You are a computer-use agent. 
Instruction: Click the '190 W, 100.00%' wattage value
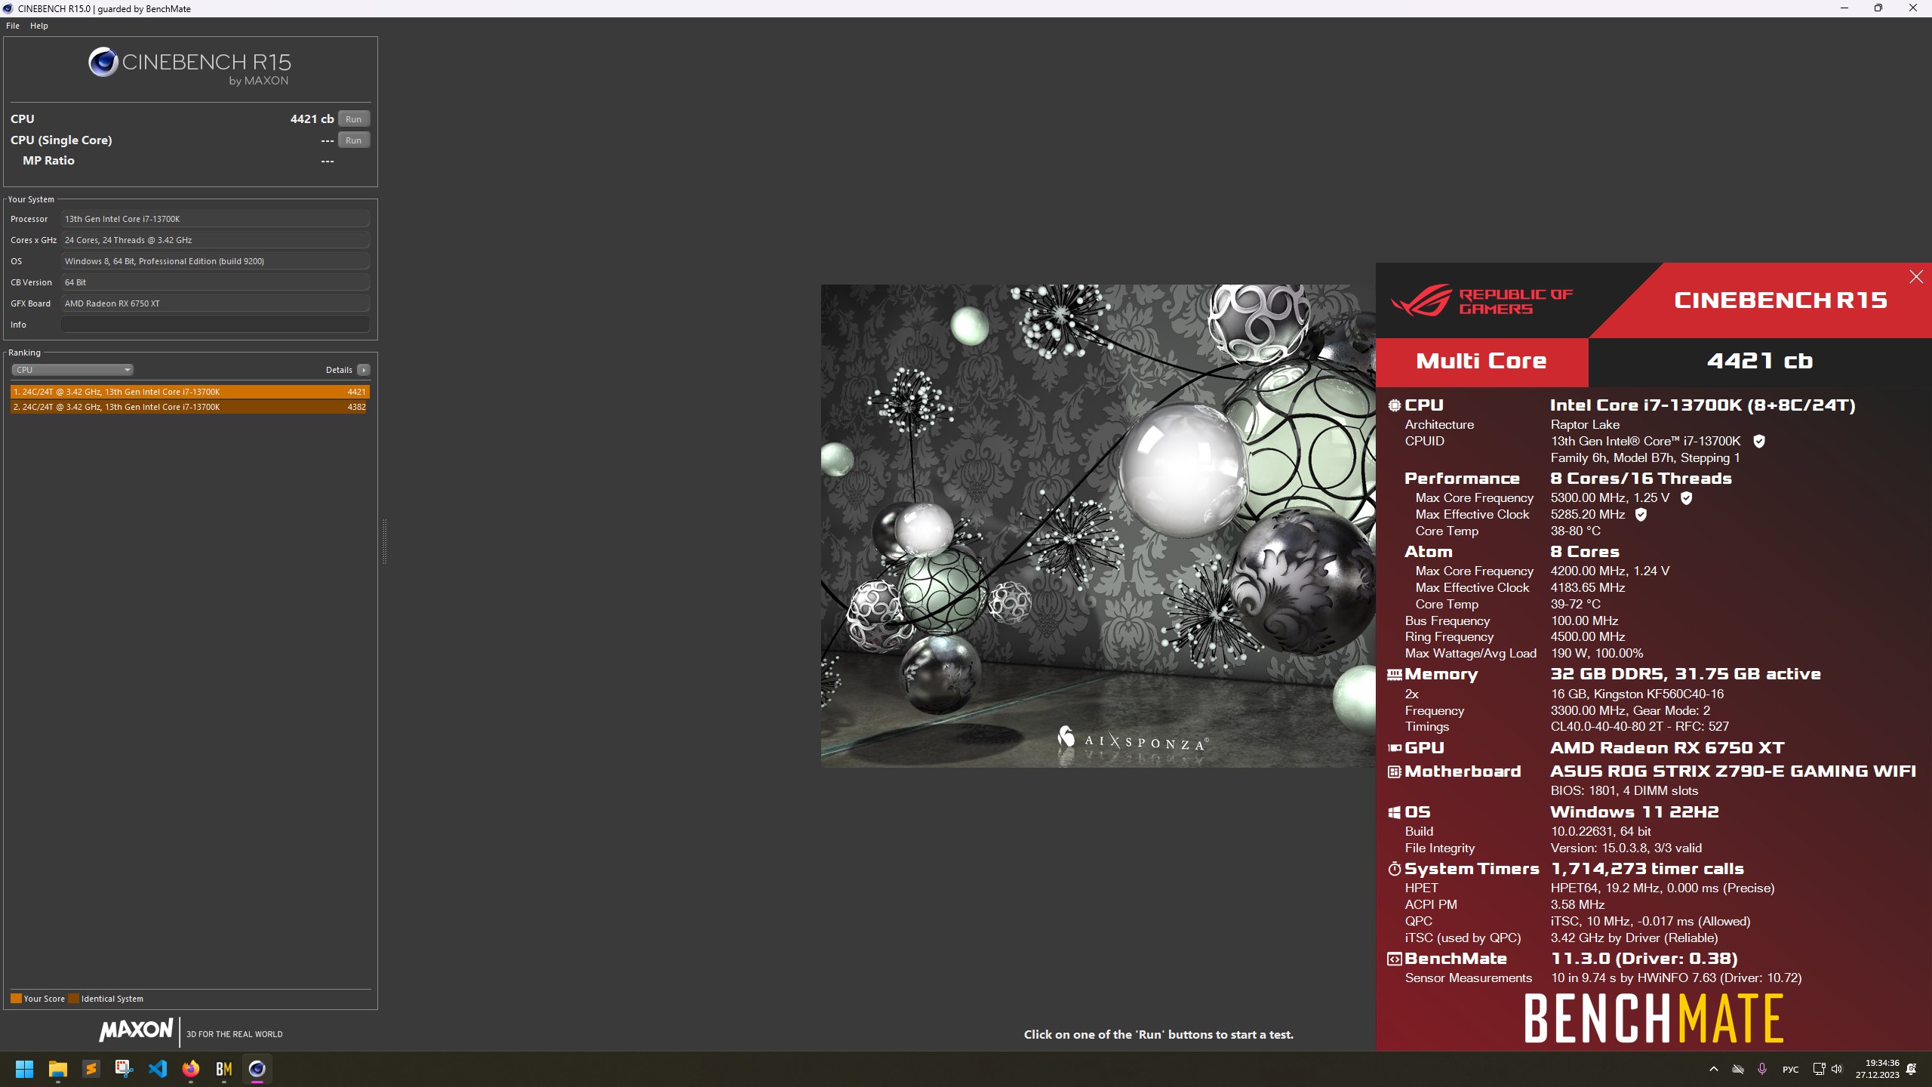click(1597, 654)
